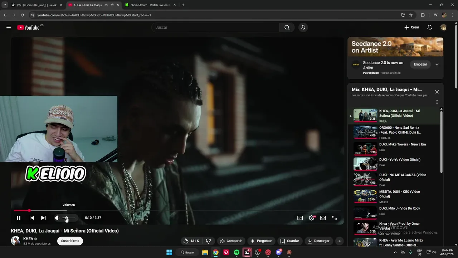
Task: Like the video with 131 K likes
Action: [x=191, y=241]
